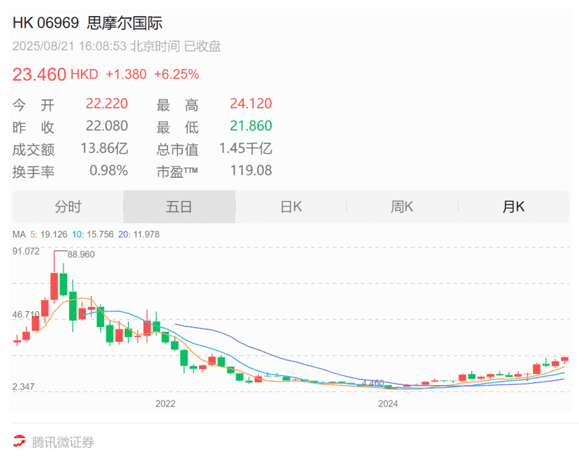The height and width of the screenshot is (459, 579).
Task: Click the 2022 year label on chart axis
Action: (166, 403)
